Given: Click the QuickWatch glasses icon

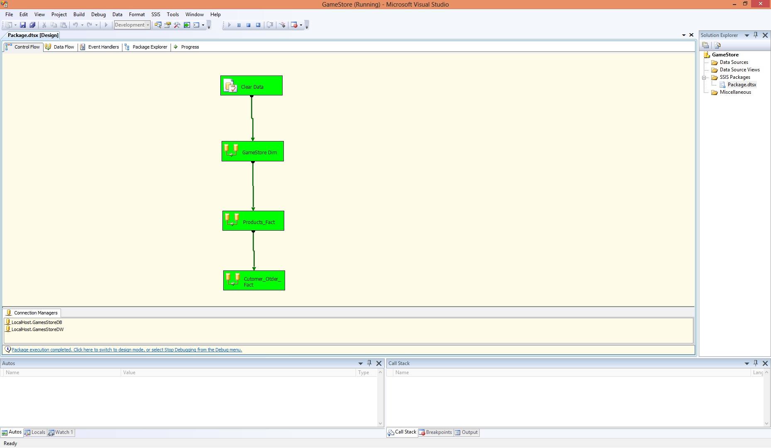Looking at the screenshot, I should pyautogui.click(x=282, y=25).
